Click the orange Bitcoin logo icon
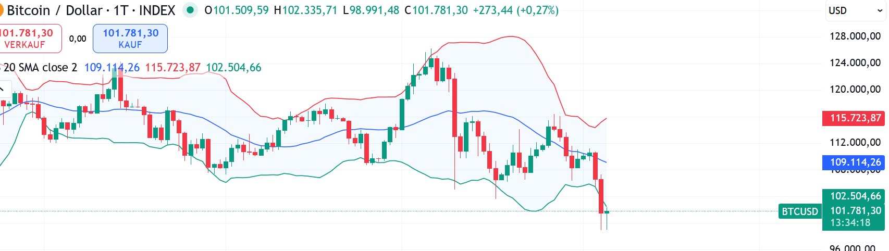889x251 pixels. 2,10
